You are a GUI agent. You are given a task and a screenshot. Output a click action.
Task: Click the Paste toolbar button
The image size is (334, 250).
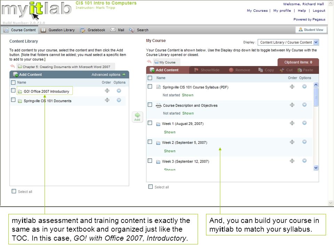click(305, 70)
